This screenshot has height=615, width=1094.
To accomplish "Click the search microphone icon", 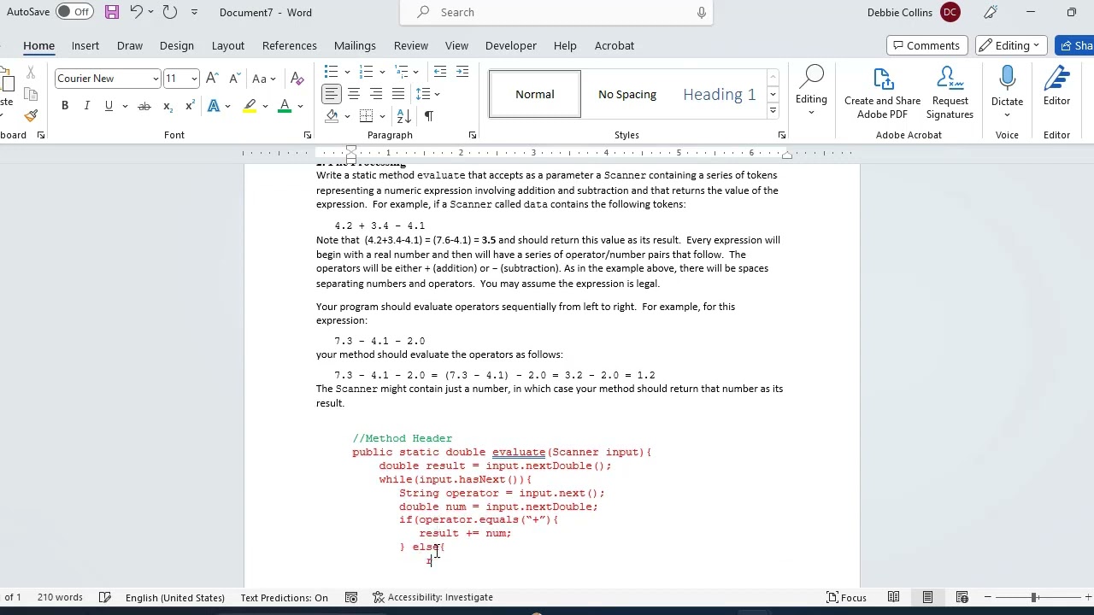I will (701, 12).
